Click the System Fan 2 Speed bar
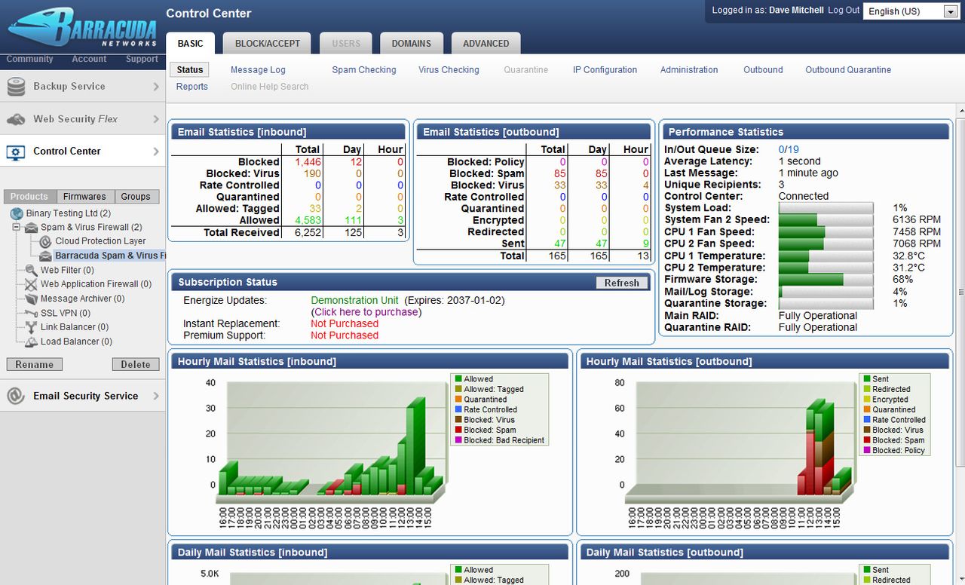 [826, 220]
